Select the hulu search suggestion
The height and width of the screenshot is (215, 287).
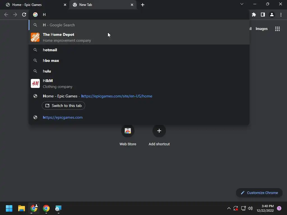[139, 71]
